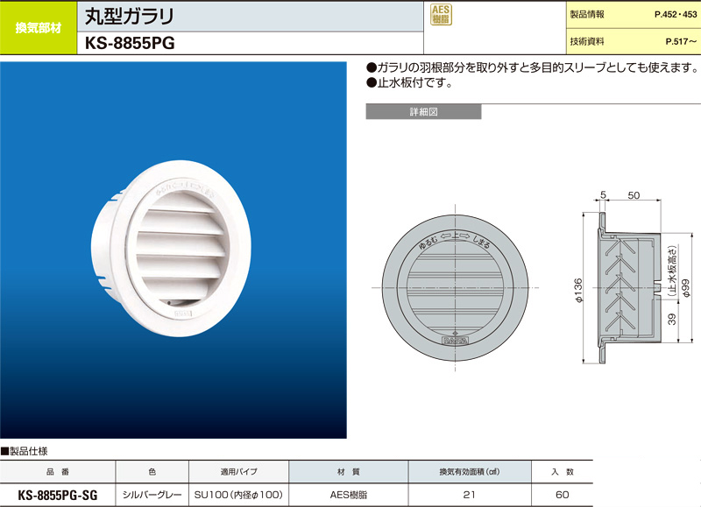Screen dimensions: 701x507
Task: Click the 詳細図 section header
Action: (x=423, y=112)
